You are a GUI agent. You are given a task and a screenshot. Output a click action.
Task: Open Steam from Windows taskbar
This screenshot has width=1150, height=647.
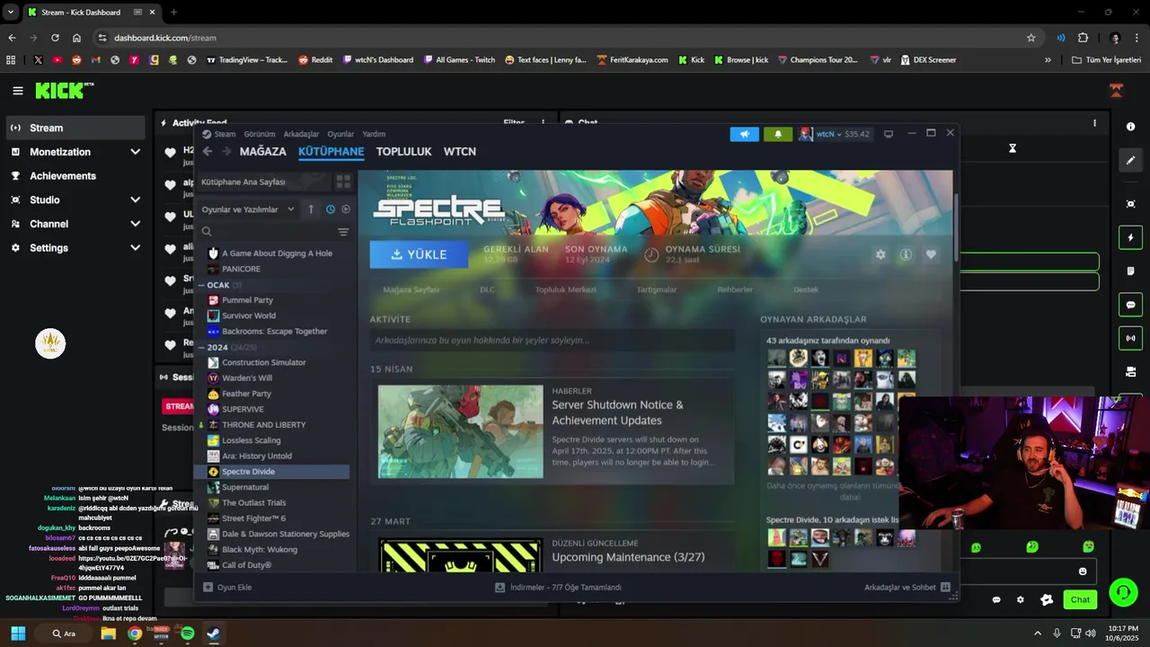pos(213,634)
